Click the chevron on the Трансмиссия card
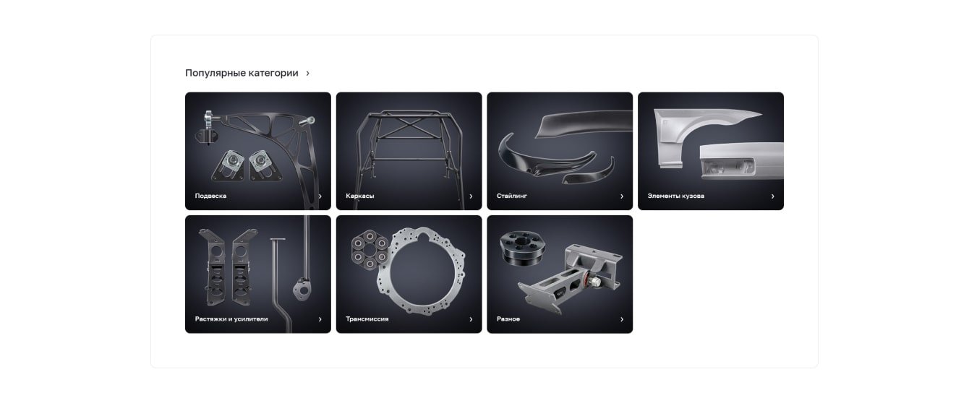Viewport: 969px width, 403px height. pos(471,319)
